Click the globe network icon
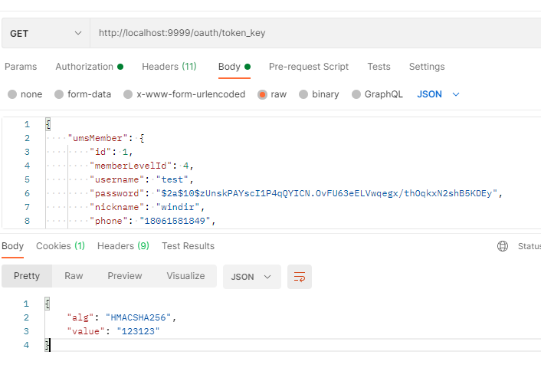Viewport: 541px width, 378px height. tap(503, 246)
